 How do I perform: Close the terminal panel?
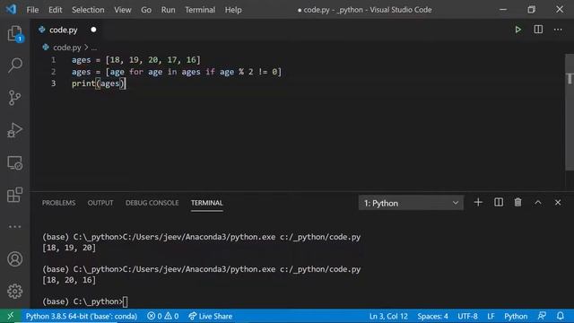pyautogui.click(x=558, y=203)
